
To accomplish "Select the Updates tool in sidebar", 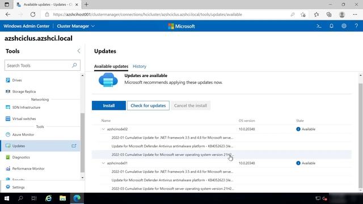I will pos(40,146).
